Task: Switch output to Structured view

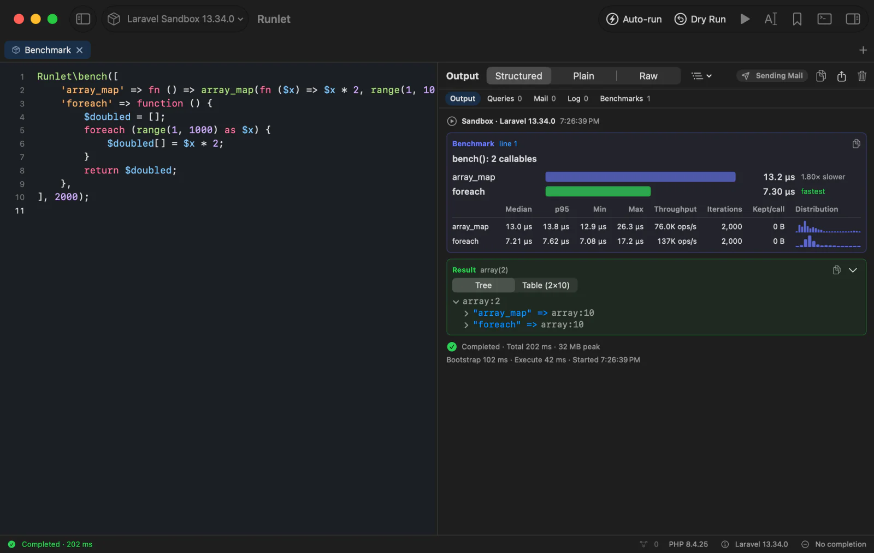Action: click(518, 76)
